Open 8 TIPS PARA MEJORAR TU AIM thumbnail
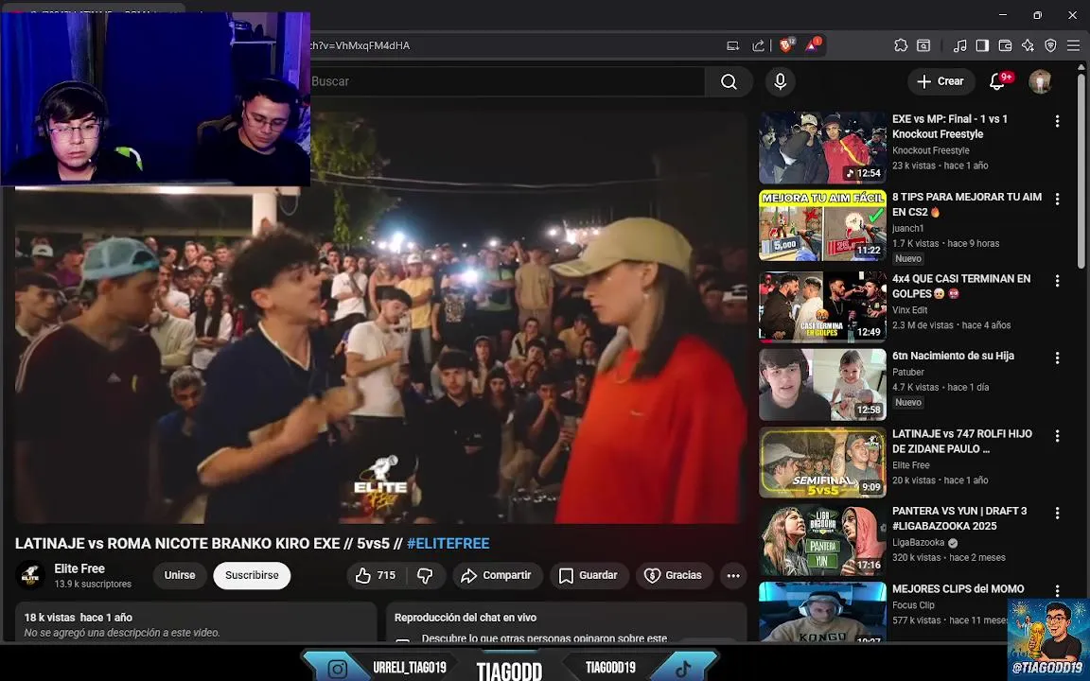 click(822, 225)
